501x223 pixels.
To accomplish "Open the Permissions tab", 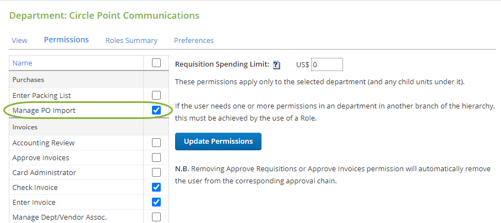I will pos(67,40).
